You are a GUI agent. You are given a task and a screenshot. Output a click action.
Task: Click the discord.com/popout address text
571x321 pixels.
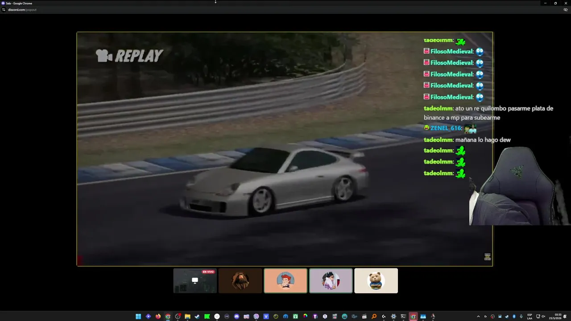tap(22, 9)
